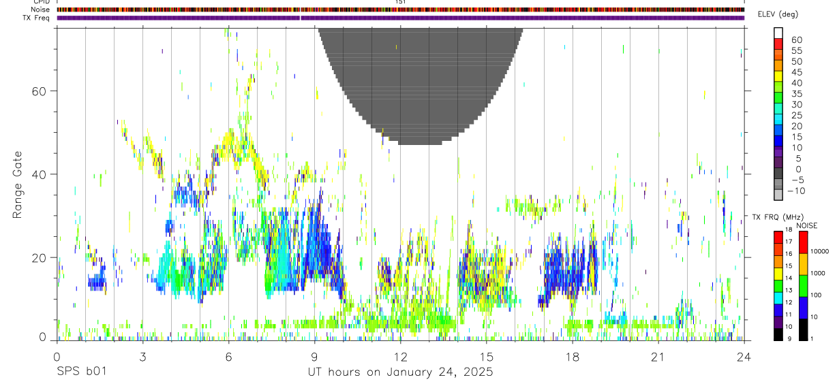The image size is (837, 386).
Task: Select the yellow-orange 1000–10000 NOISE swatch
Action: (803, 263)
